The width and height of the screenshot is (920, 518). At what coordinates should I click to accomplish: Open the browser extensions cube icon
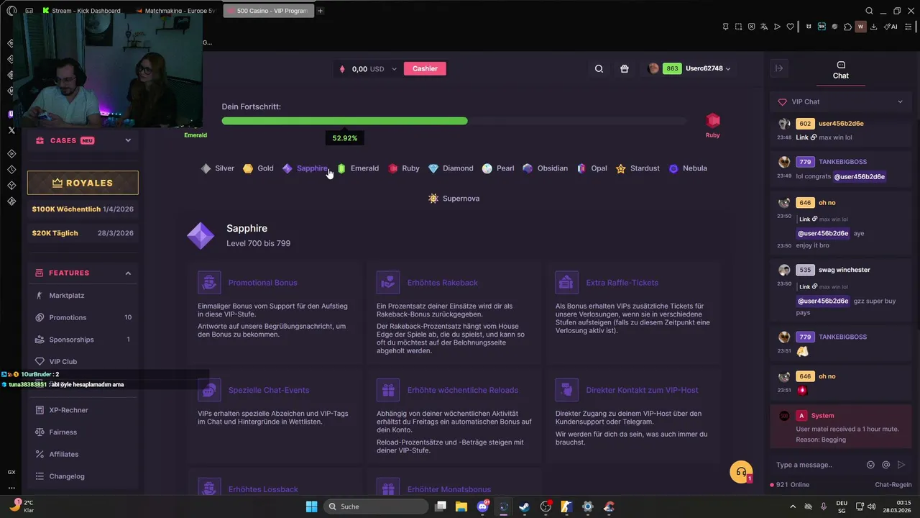coord(847,27)
